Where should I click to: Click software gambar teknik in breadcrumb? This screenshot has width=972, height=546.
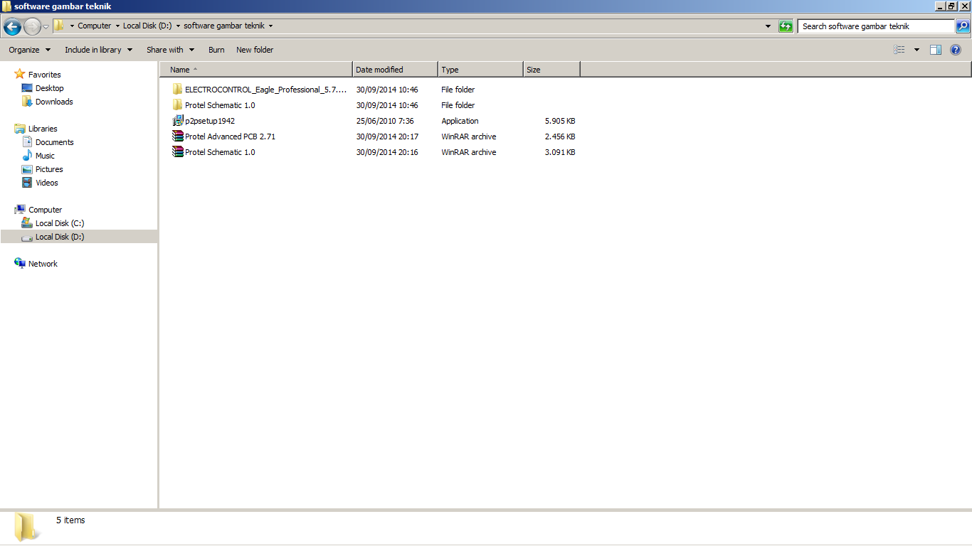(x=224, y=26)
